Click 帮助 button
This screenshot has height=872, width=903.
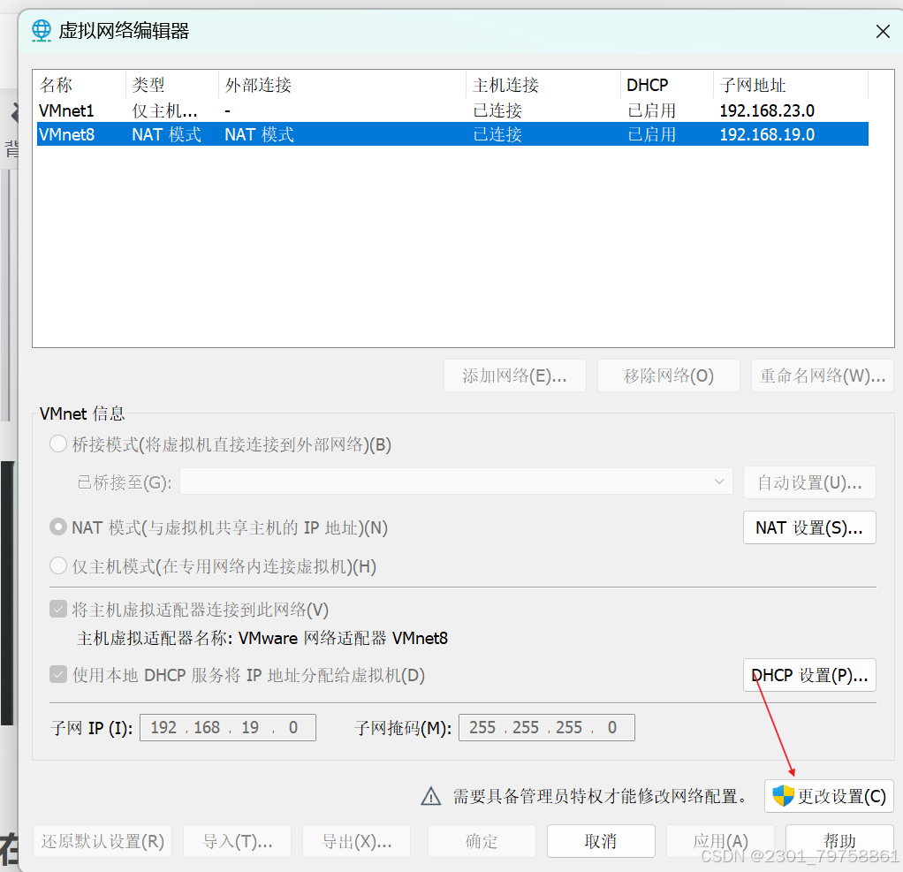pyautogui.click(x=839, y=841)
